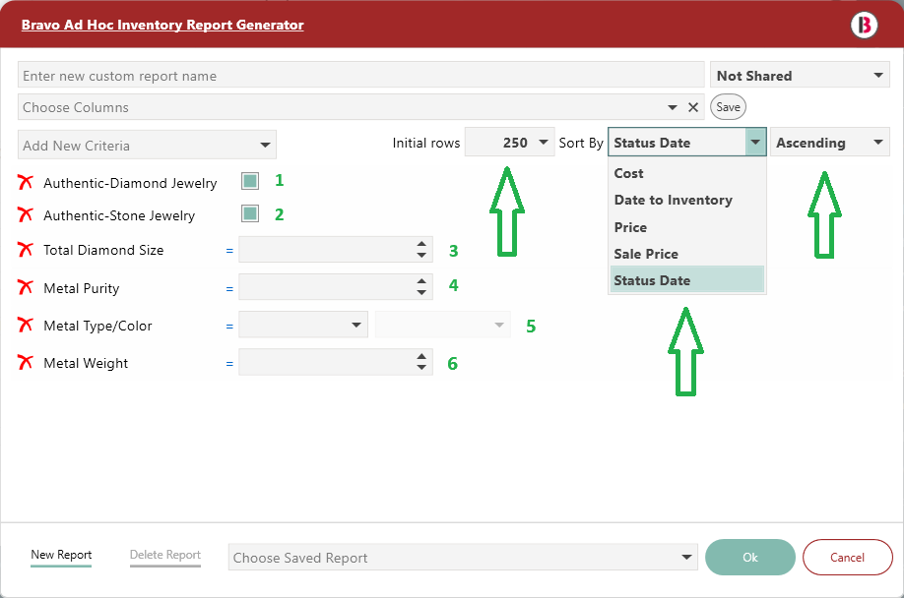The width and height of the screenshot is (904, 598).
Task: Click the equals operator for Metal Purity
Action: coord(229,289)
